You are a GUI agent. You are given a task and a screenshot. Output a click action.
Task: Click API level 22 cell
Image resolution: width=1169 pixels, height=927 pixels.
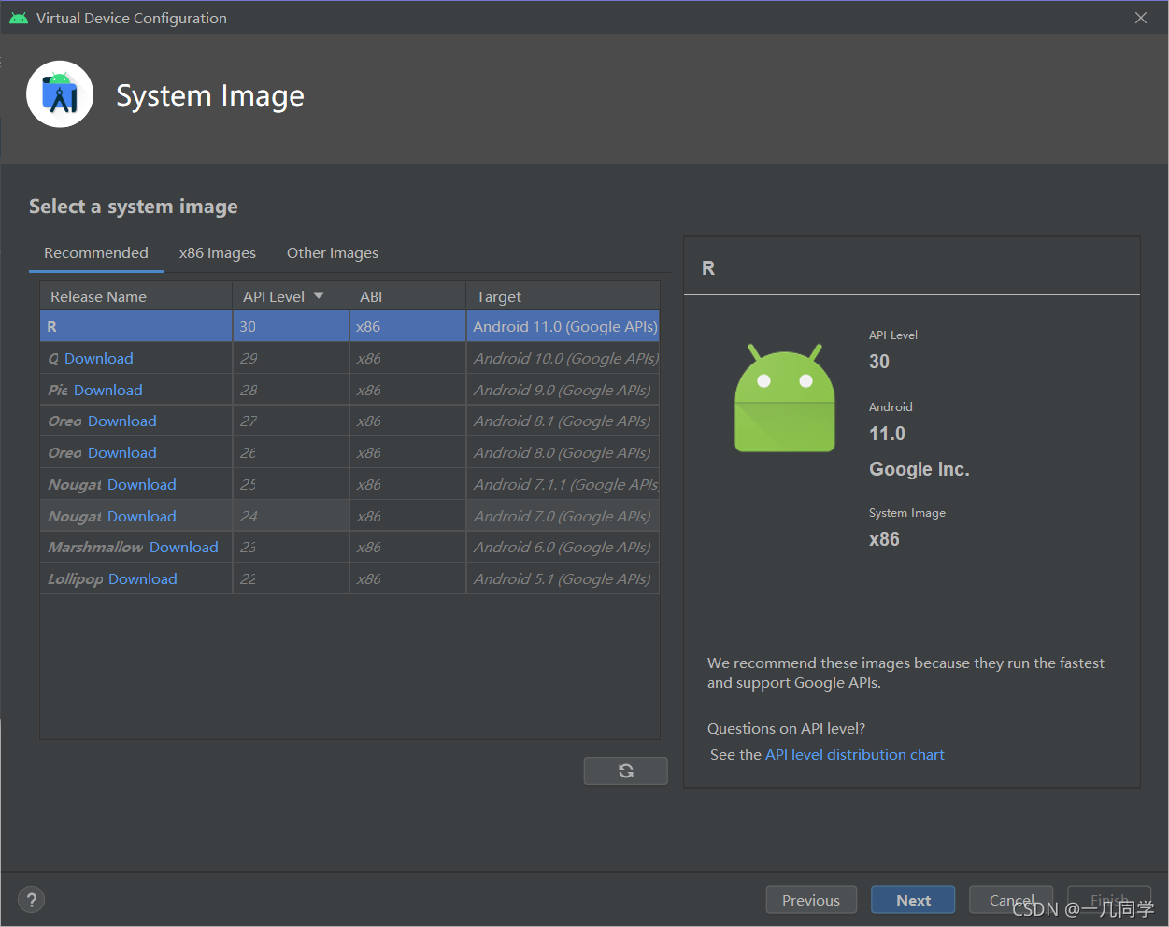pyautogui.click(x=291, y=579)
